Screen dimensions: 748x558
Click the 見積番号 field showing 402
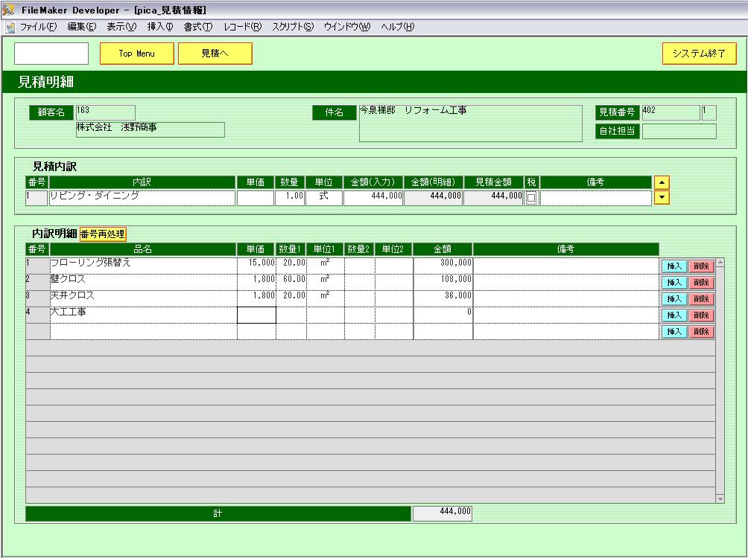click(671, 112)
